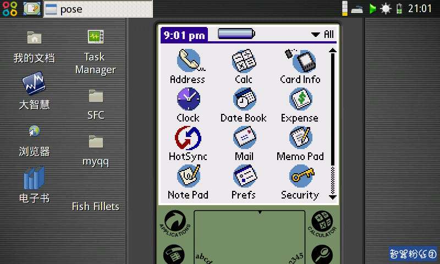Tap the Applications silkscreen button
Image resolution: width=440 pixels, height=264 pixels.
click(x=175, y=223)
